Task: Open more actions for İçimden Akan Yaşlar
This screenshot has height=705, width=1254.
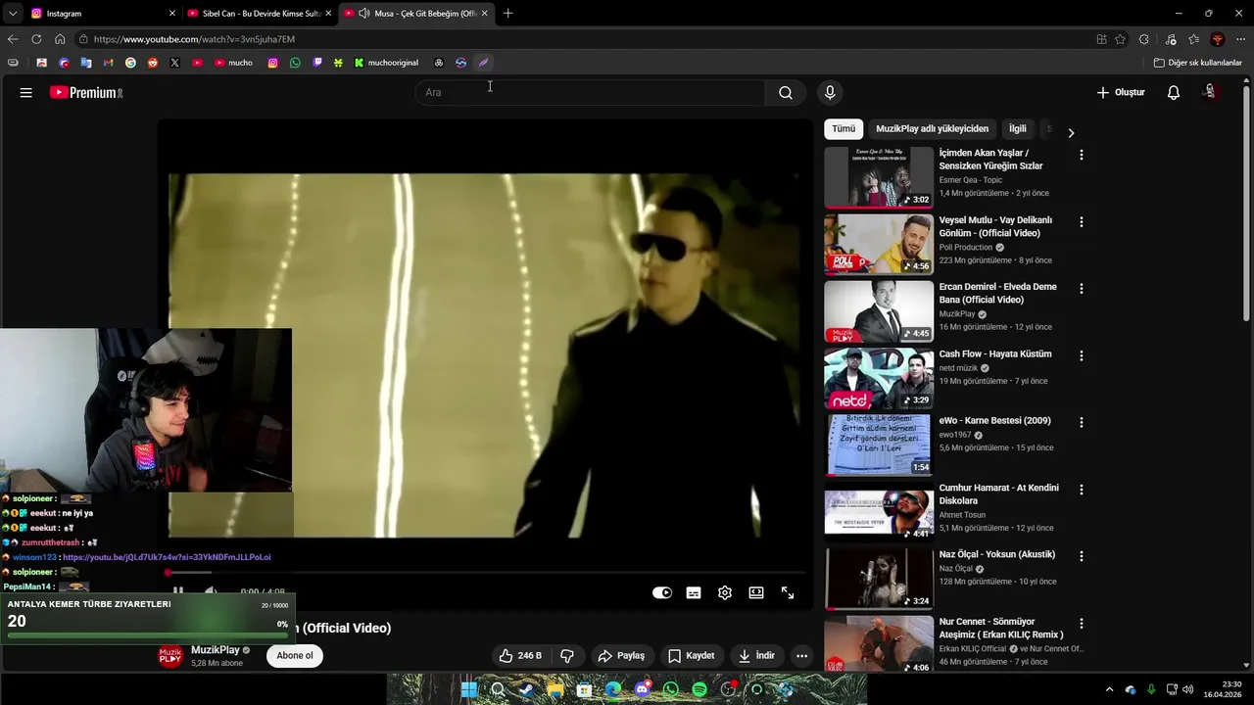Action: coord(1082,155)
